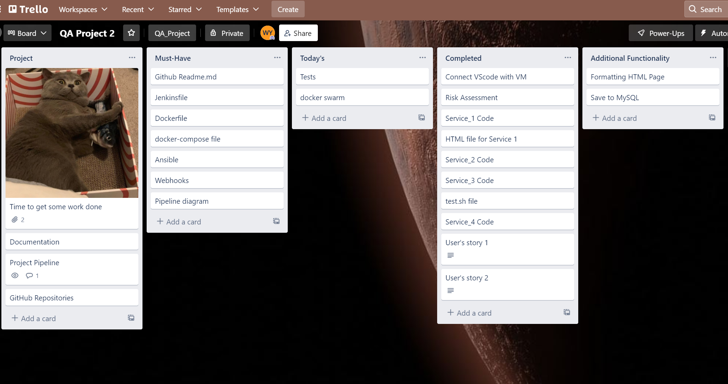Open the Power-Ups menu

pyautogui.click(x=661, y=33)
